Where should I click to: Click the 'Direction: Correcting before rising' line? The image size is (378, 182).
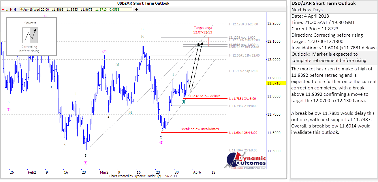(x=327, y=35)
